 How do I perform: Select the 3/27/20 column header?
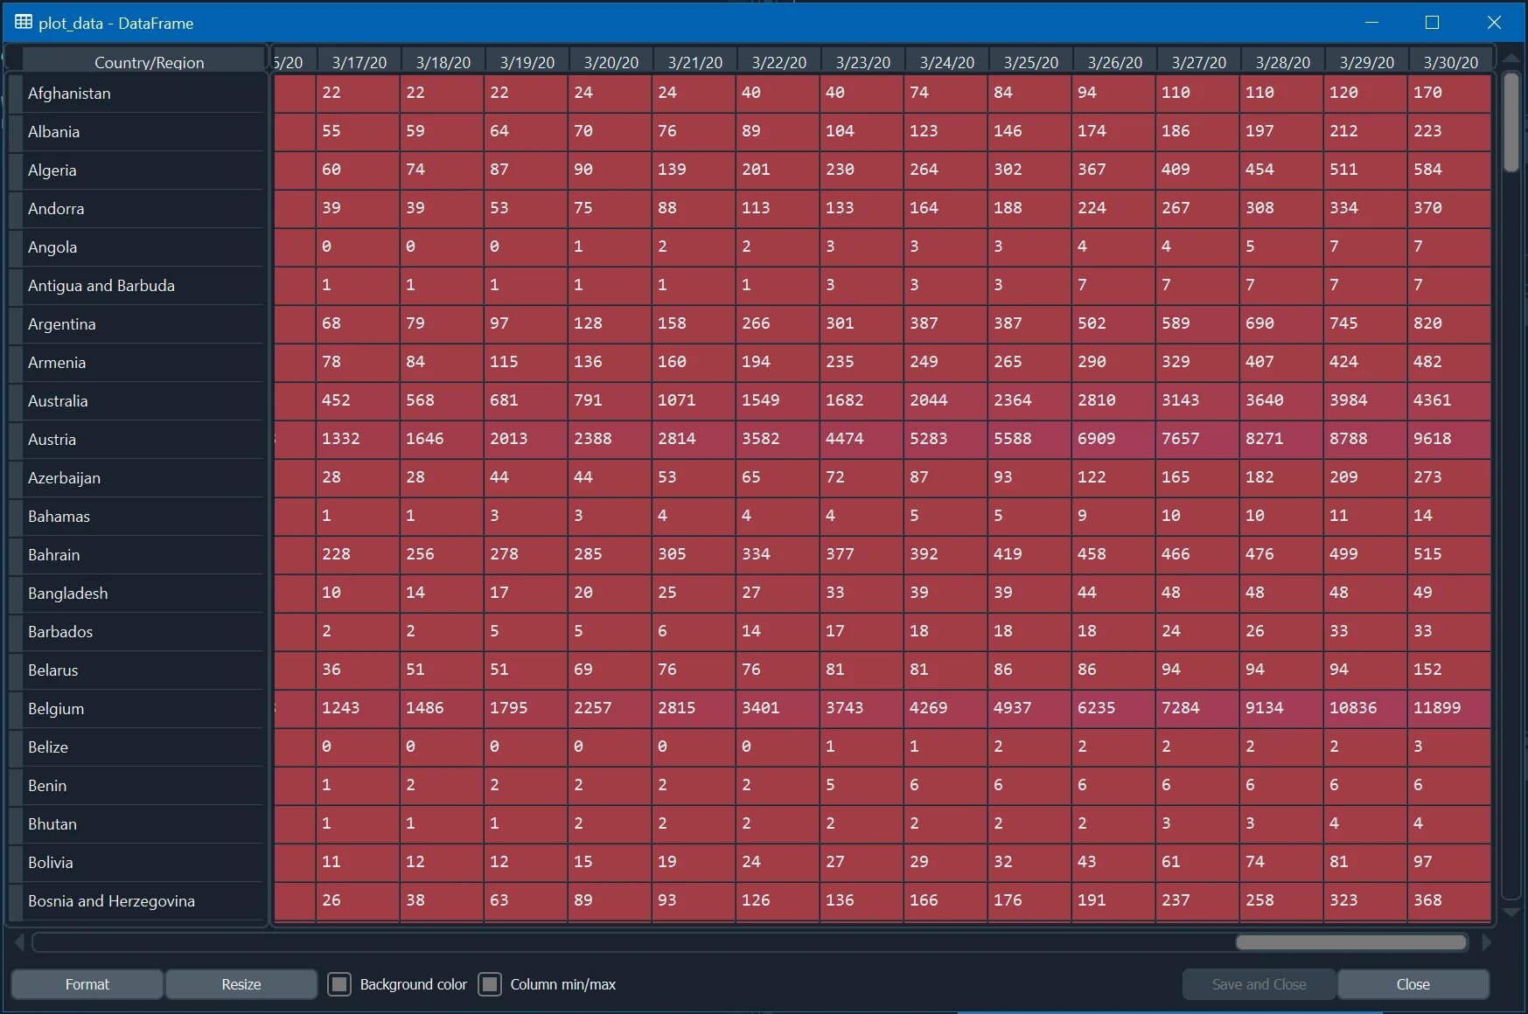click(1199, 61)
